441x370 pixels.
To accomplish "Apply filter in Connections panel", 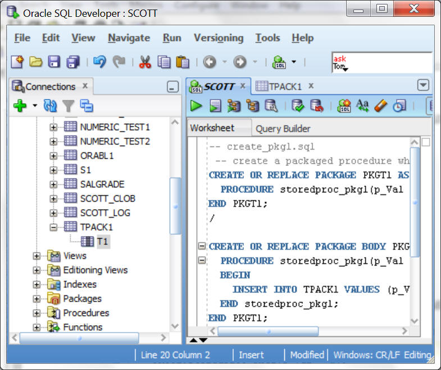I will coord(68,106).
